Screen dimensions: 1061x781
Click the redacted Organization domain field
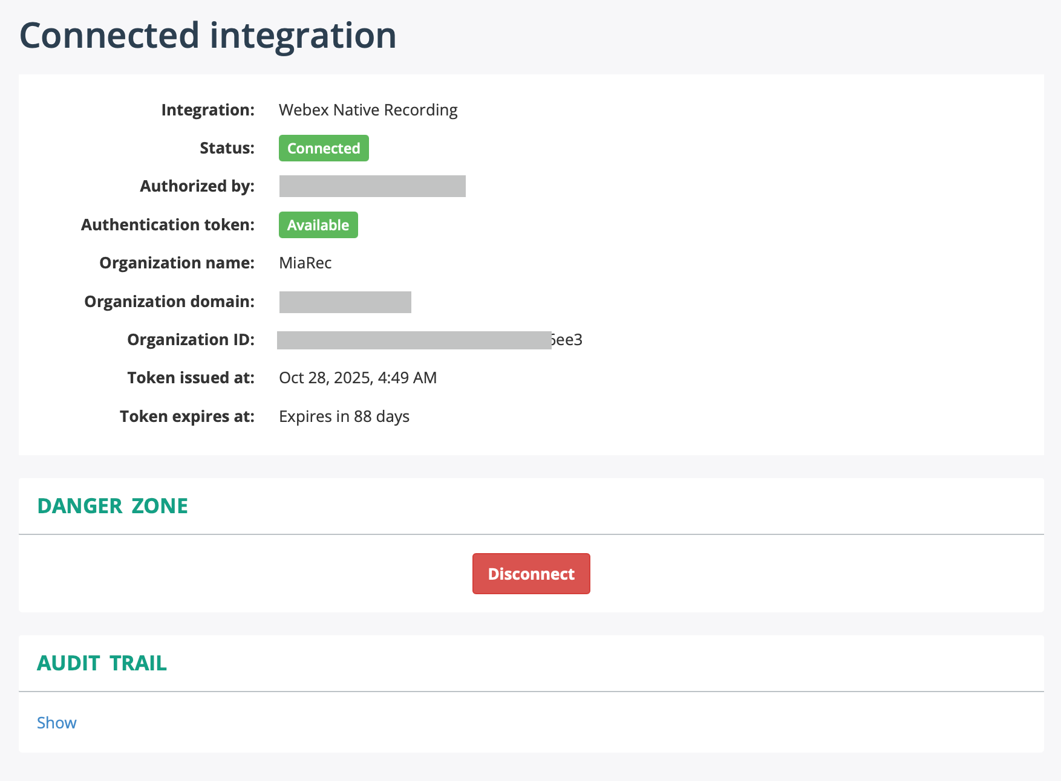pyautogui.click(x=345, y=302)
